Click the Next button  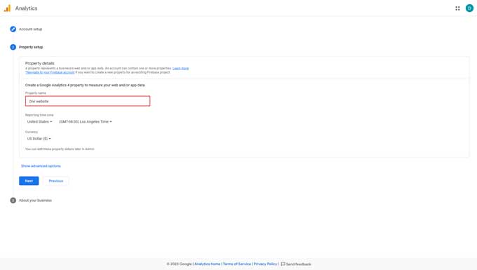29,181
